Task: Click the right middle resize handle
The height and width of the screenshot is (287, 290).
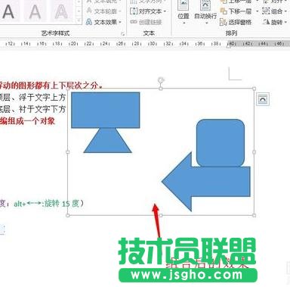Action: pyautogui.click(x=254, y=152)
